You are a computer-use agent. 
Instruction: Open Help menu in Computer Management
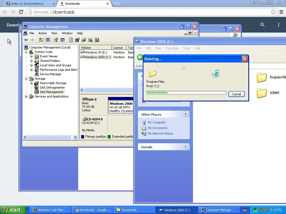point(80,33)
